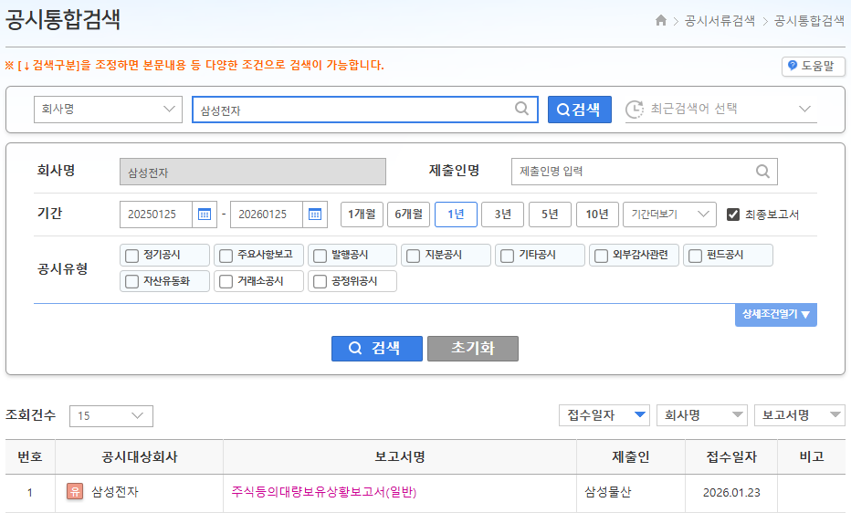
Task: Check the 기타공시 checkbox
Action: [x=507, y=256]
